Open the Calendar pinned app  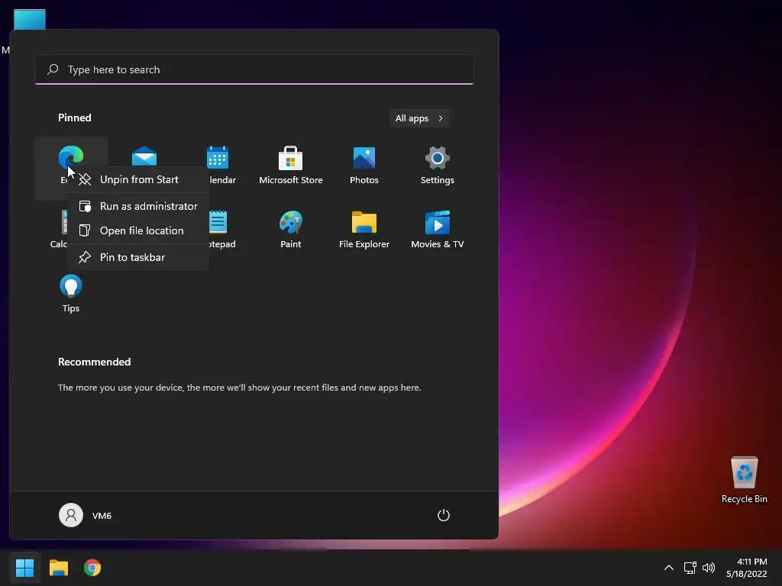pyautogui.click(x=218, y=166)
